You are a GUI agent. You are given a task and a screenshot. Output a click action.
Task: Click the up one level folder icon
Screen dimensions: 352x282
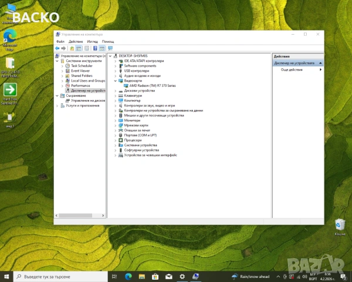tap(72, 48)
